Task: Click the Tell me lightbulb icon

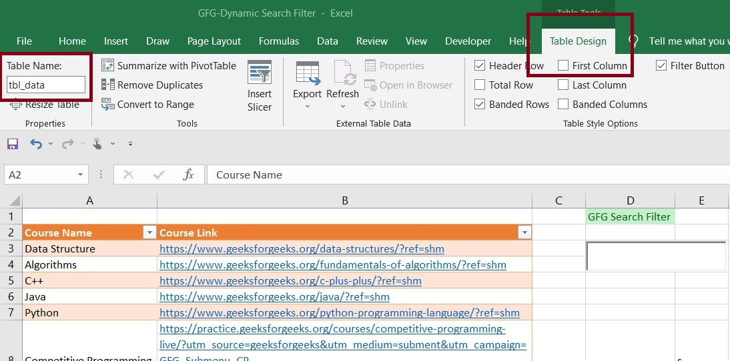Action: 633,41
